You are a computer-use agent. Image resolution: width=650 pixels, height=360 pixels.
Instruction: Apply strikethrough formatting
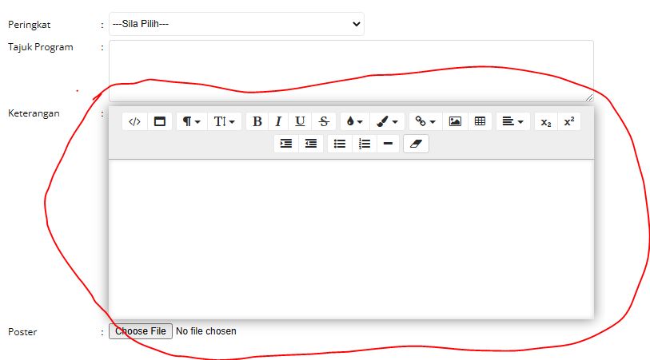point(323,122)
